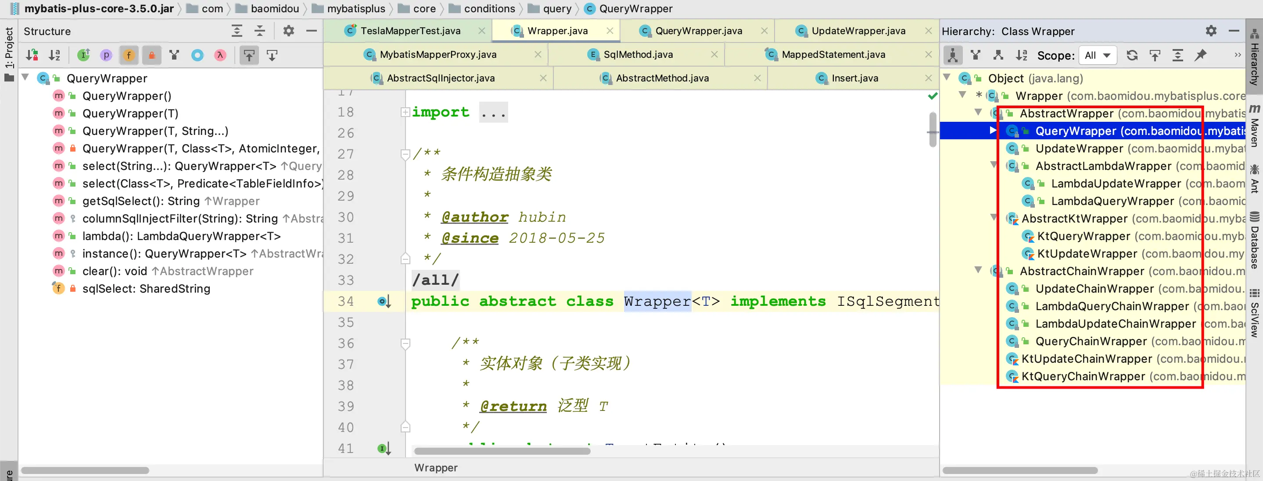This screenshot has height=481, width=1263.
Task: Open the Project tool window stripe button
Action: 9,54
